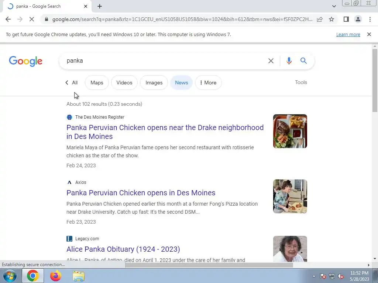Click the About 102 results text
Viewport: 378px width, 283px height.
click(104, 104)
